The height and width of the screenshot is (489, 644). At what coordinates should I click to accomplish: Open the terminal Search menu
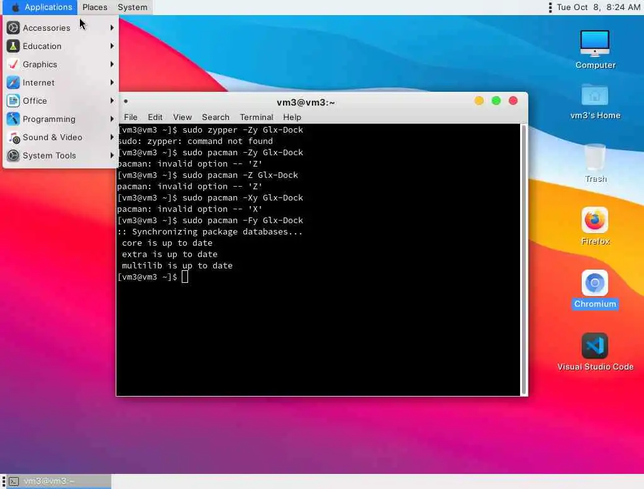tap(215, 117)
